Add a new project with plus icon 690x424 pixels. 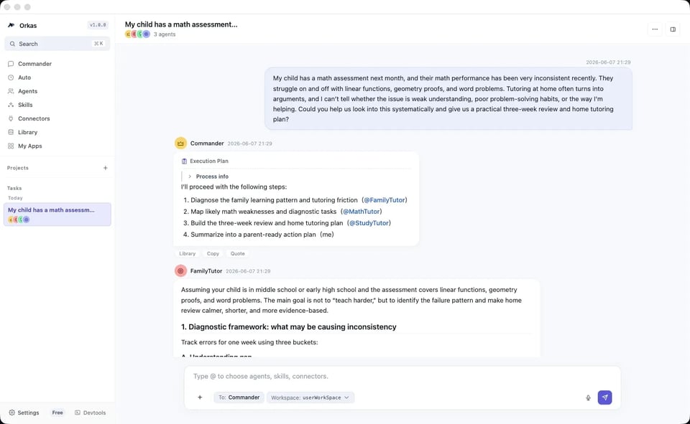(105, 168)
